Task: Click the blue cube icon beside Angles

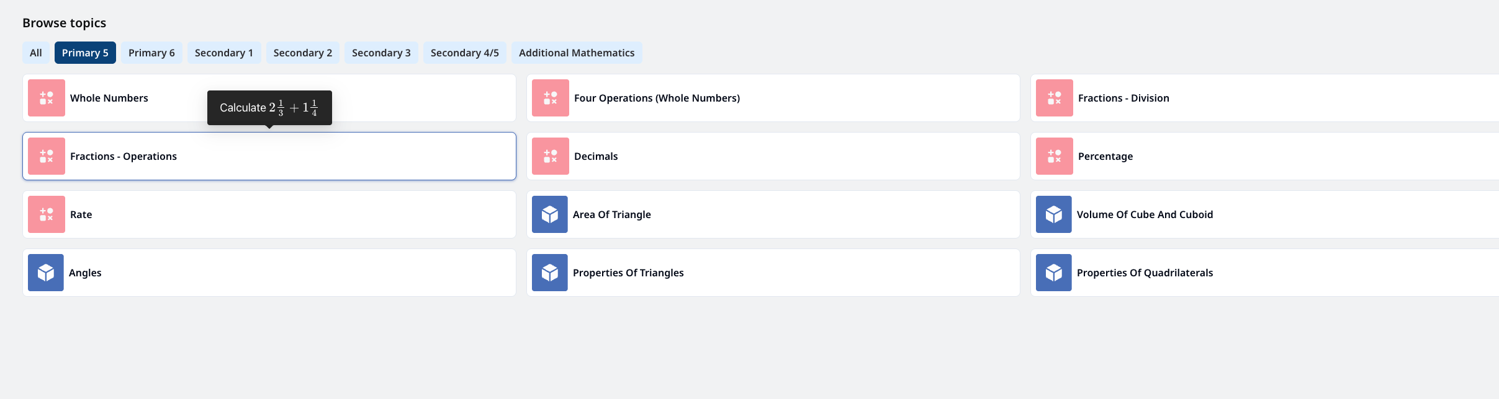Action: coord(46,273)
